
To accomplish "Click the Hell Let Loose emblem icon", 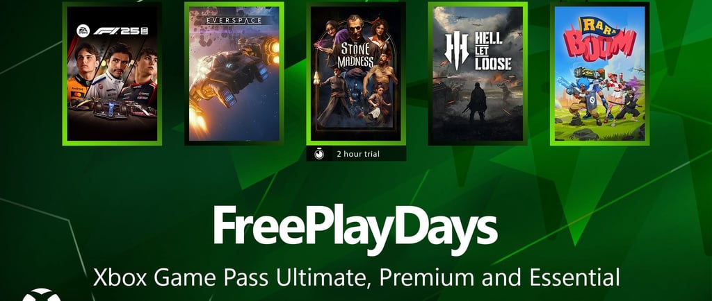I will point(456,51).
